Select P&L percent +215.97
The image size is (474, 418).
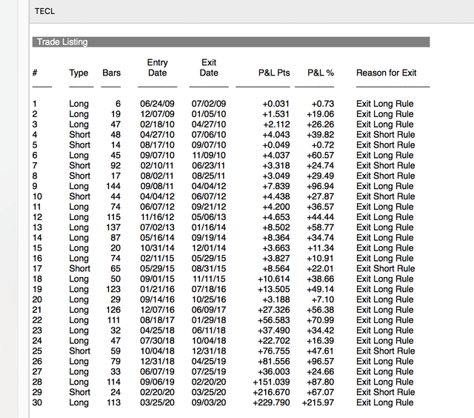[318, 402]
